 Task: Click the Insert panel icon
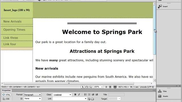pyautogui.click(x=160, y=7)
